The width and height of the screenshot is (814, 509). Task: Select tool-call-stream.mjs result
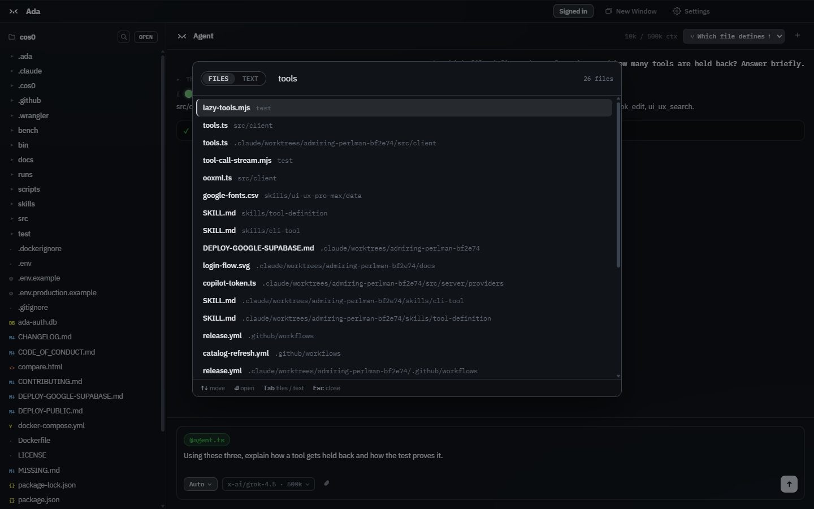click(x=404, y=161)
